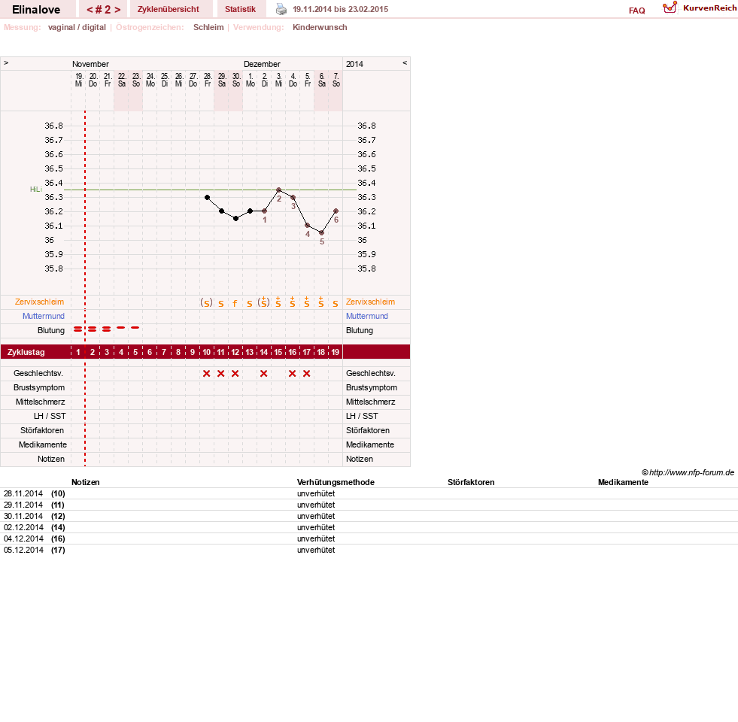738x722 pixels.
Task: Go to previous cycle with left arrow
Action: [x=90, y=10]
